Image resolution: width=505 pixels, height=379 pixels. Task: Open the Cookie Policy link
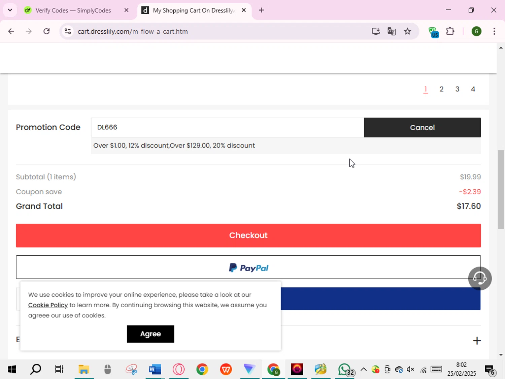48,305
